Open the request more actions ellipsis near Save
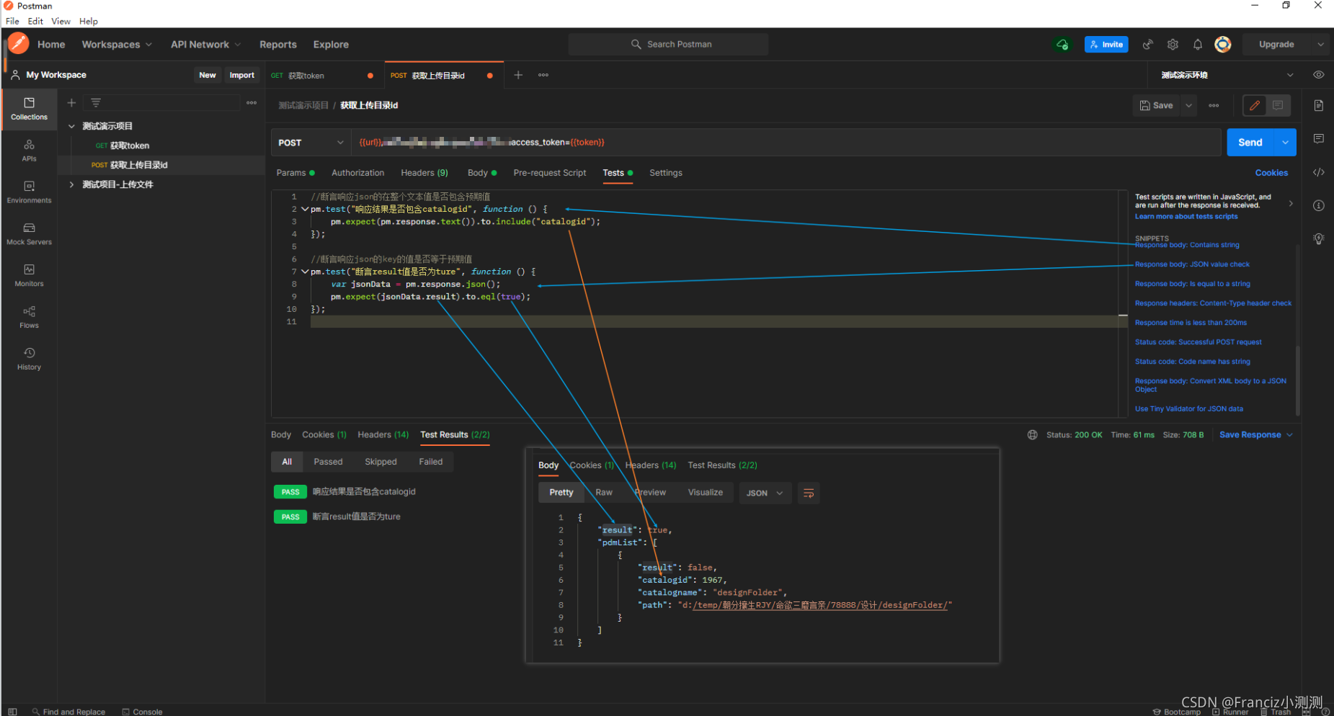1334x716 pixels. point(1214,105)
